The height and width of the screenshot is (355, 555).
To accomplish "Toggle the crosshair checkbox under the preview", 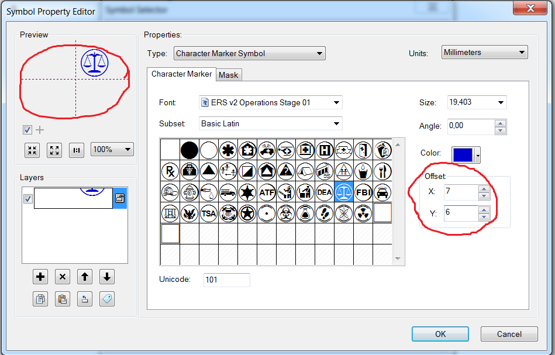I will pyautogui.click(x=27, y=130).
